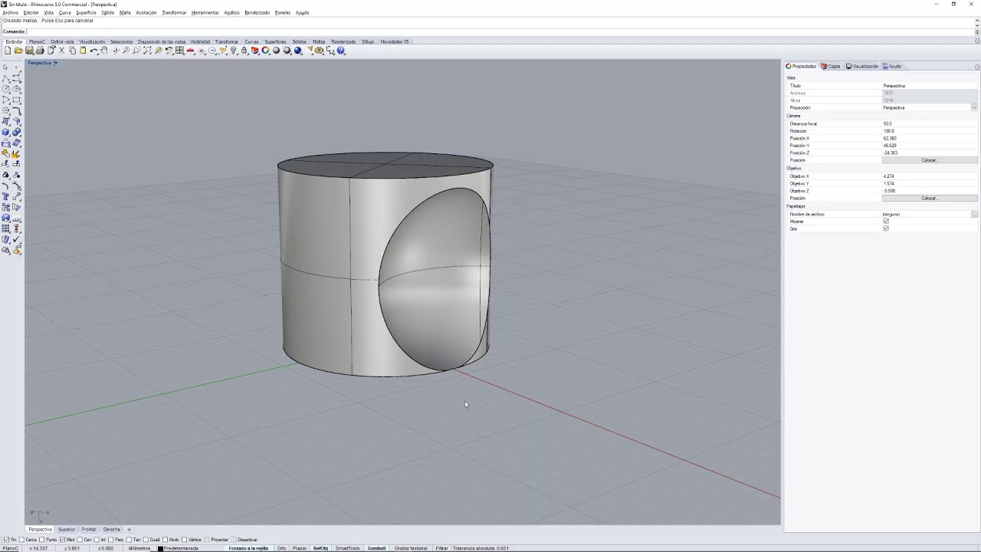Open the Predeterminada layer selector in status bar

point(182,548)
